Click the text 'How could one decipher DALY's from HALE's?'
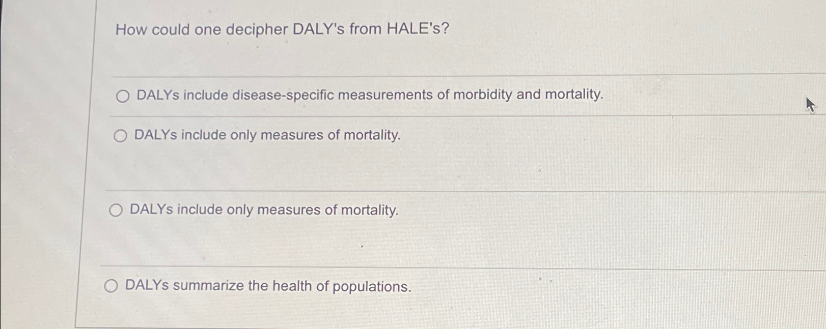The width and height of the screenshot is (826, 329). [282, 30]
